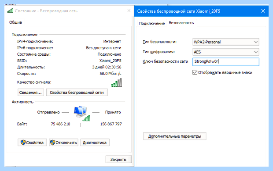Click the 'Отключить' button

click(63, 142)
